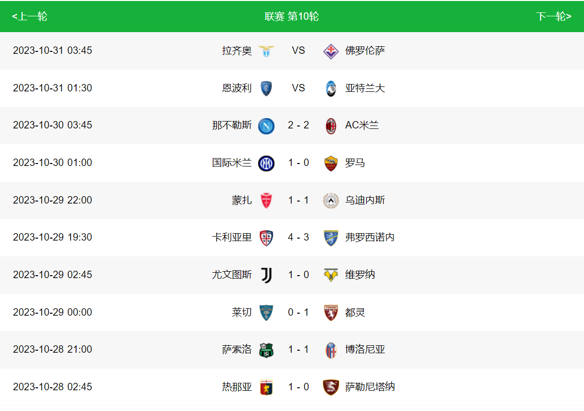Screen dimensions: 584x411
Task: Click the 2 - 2 score for Napoli match
Action: 299,125
